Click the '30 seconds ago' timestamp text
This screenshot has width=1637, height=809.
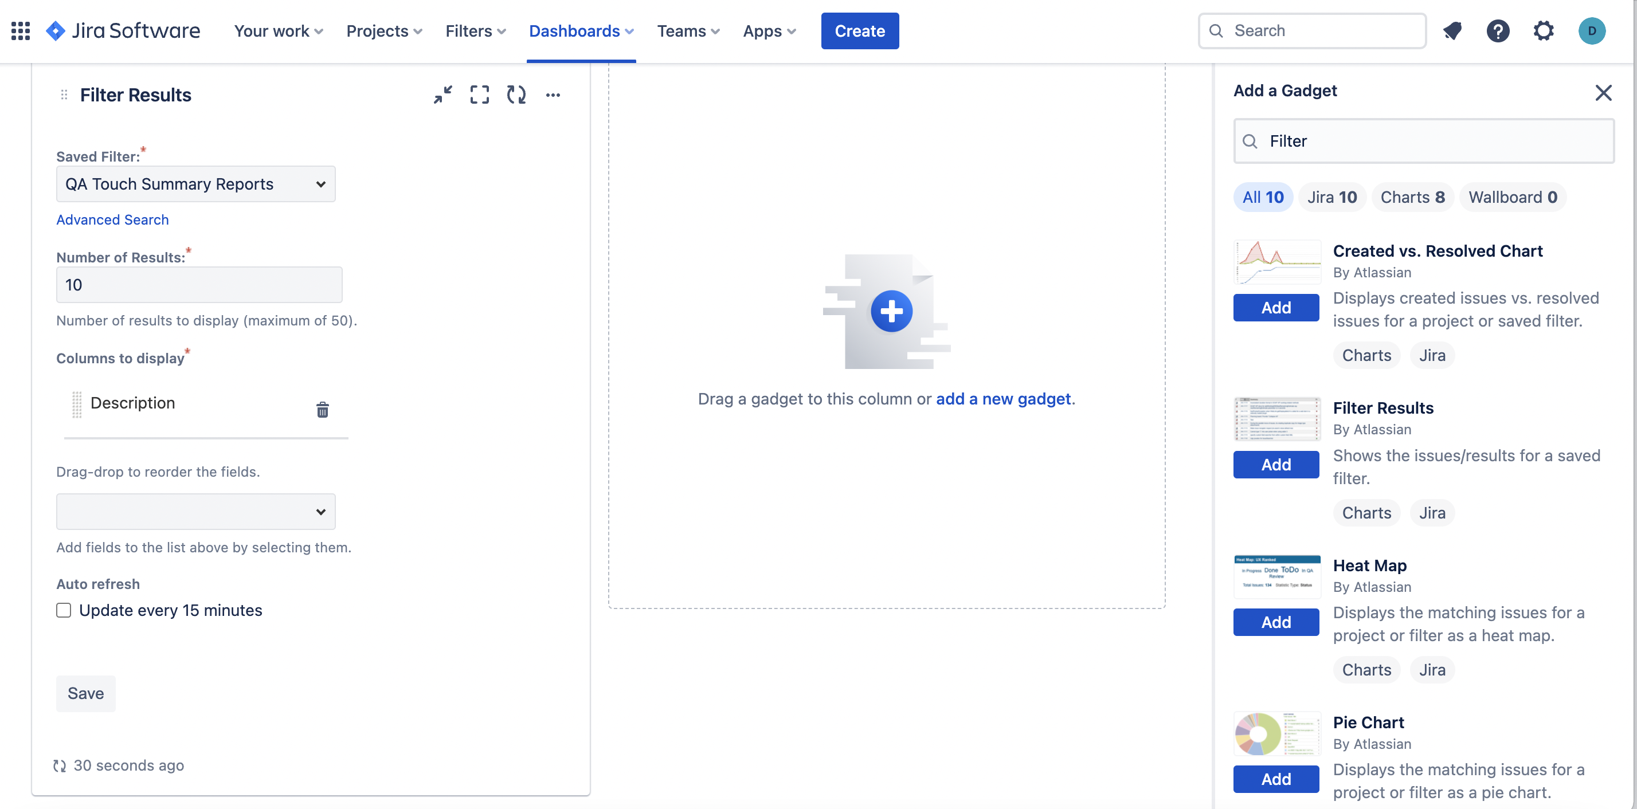tap(129, 766)
